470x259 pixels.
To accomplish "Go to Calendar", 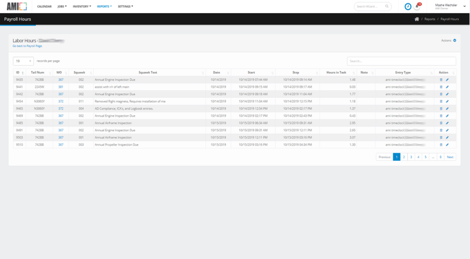I will [45, 6].
